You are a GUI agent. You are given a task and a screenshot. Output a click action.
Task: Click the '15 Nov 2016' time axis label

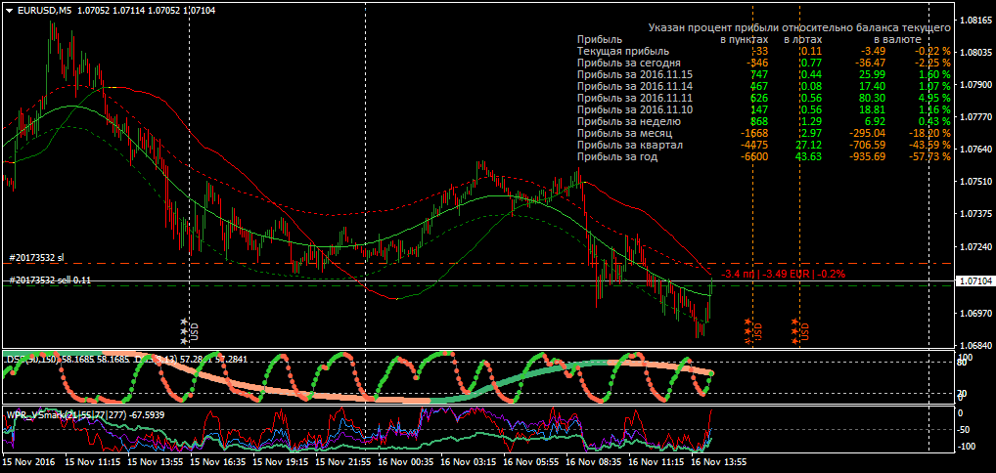28,461
